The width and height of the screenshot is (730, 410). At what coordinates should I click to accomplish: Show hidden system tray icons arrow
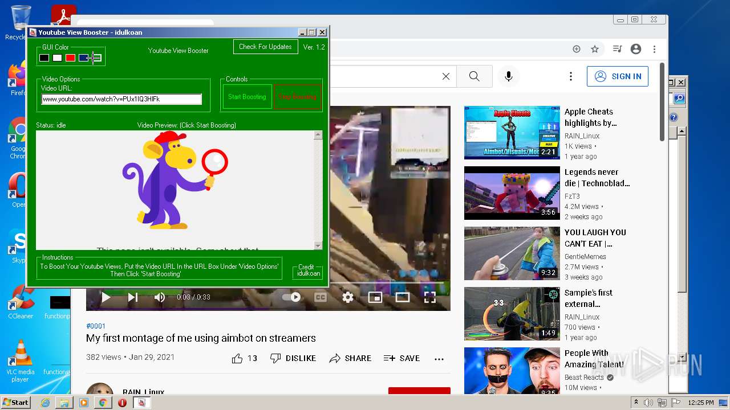pyautogui.click(x=636, y=403)
